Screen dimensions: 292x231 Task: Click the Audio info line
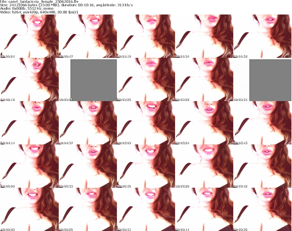pos(27,9)
